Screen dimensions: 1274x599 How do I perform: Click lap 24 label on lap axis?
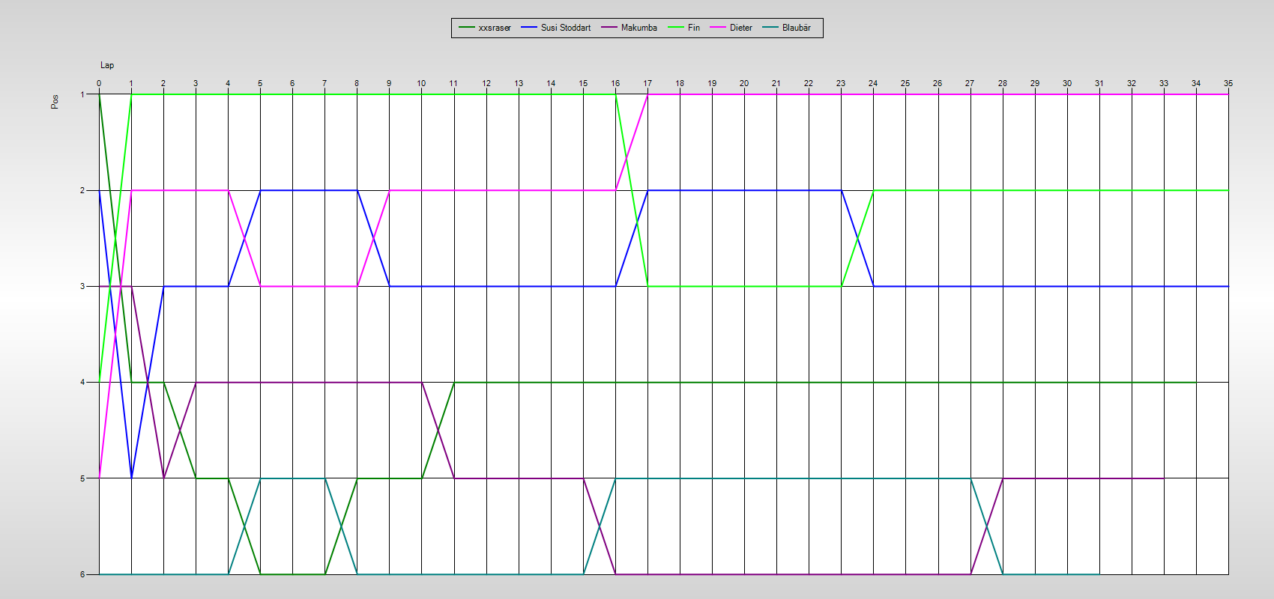(873, 83)
